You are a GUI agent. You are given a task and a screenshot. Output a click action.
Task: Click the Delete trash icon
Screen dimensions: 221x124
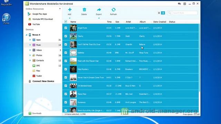pyautogui.click(x=84, y=10)
